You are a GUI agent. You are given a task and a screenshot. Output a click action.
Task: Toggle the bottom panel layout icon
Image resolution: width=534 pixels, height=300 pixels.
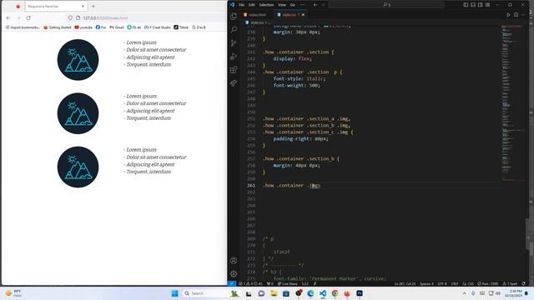[x=473, y=5]
